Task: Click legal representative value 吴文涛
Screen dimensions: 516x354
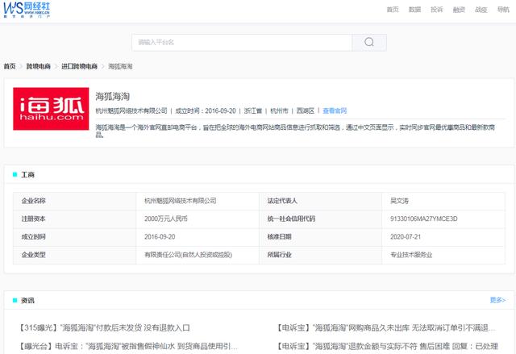Action: coord(399,201)
